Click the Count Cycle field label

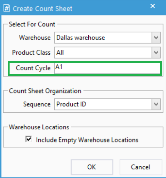click(33, 68)
